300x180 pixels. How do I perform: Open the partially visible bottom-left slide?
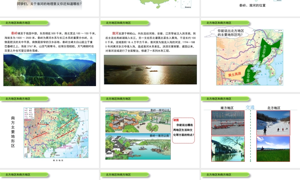(x=49, y=175)
